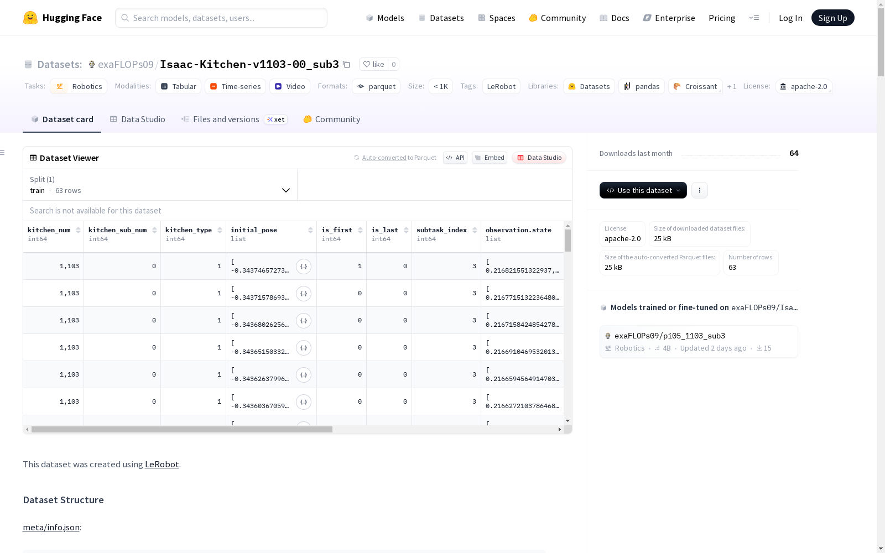Expand the +1 more libraries
885x553 pixels.
click(732, 86)
